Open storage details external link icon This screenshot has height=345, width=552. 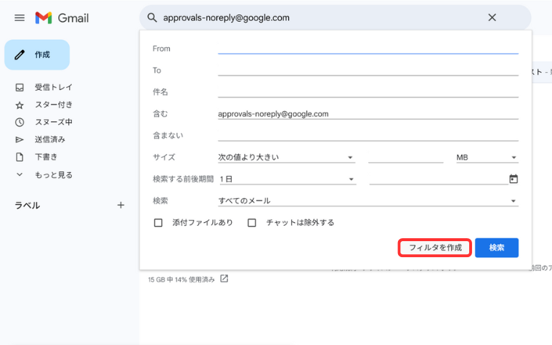[x=224, y=279]
